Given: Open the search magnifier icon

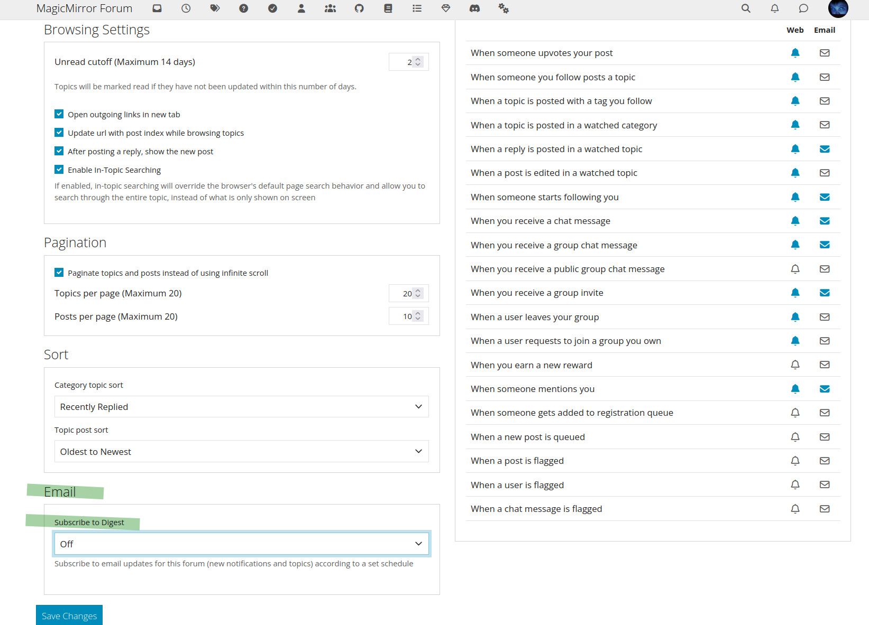Looking at the screenshot, I should [x=746, y=8].
